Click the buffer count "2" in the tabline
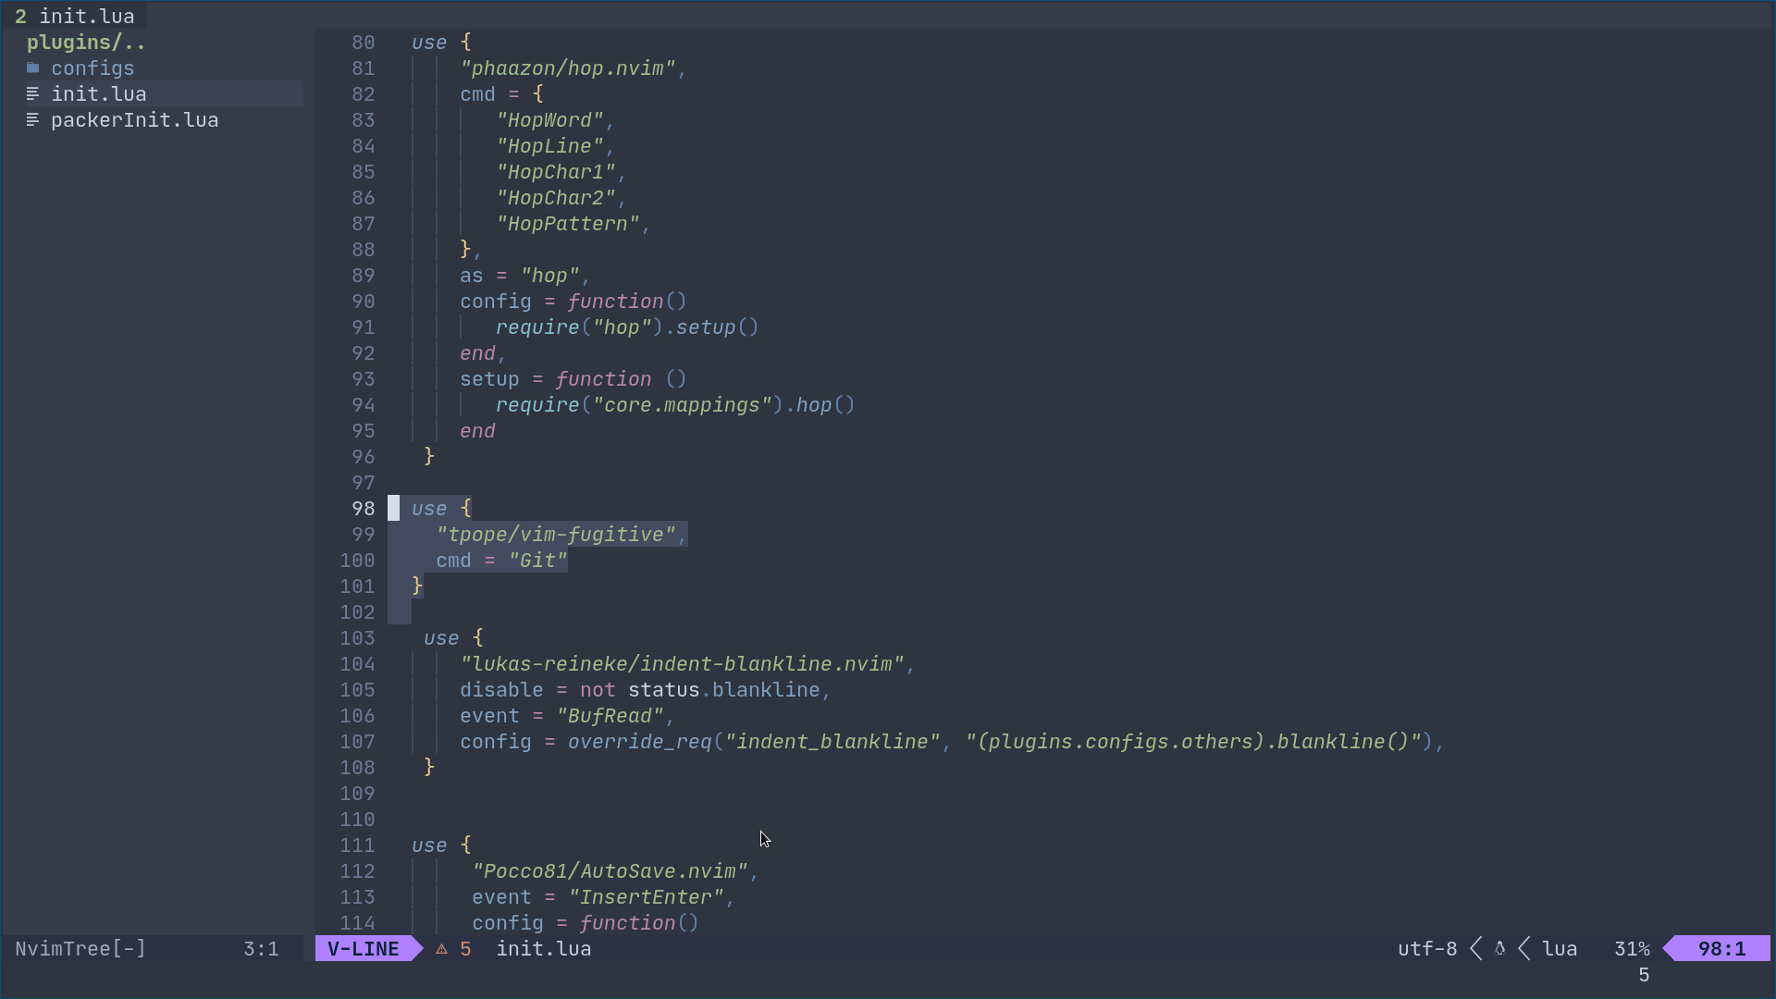The height and width of the screenshot is (999, 1776). [x=22, y=16]
